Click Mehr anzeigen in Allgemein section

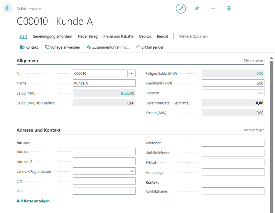(254, 61)
